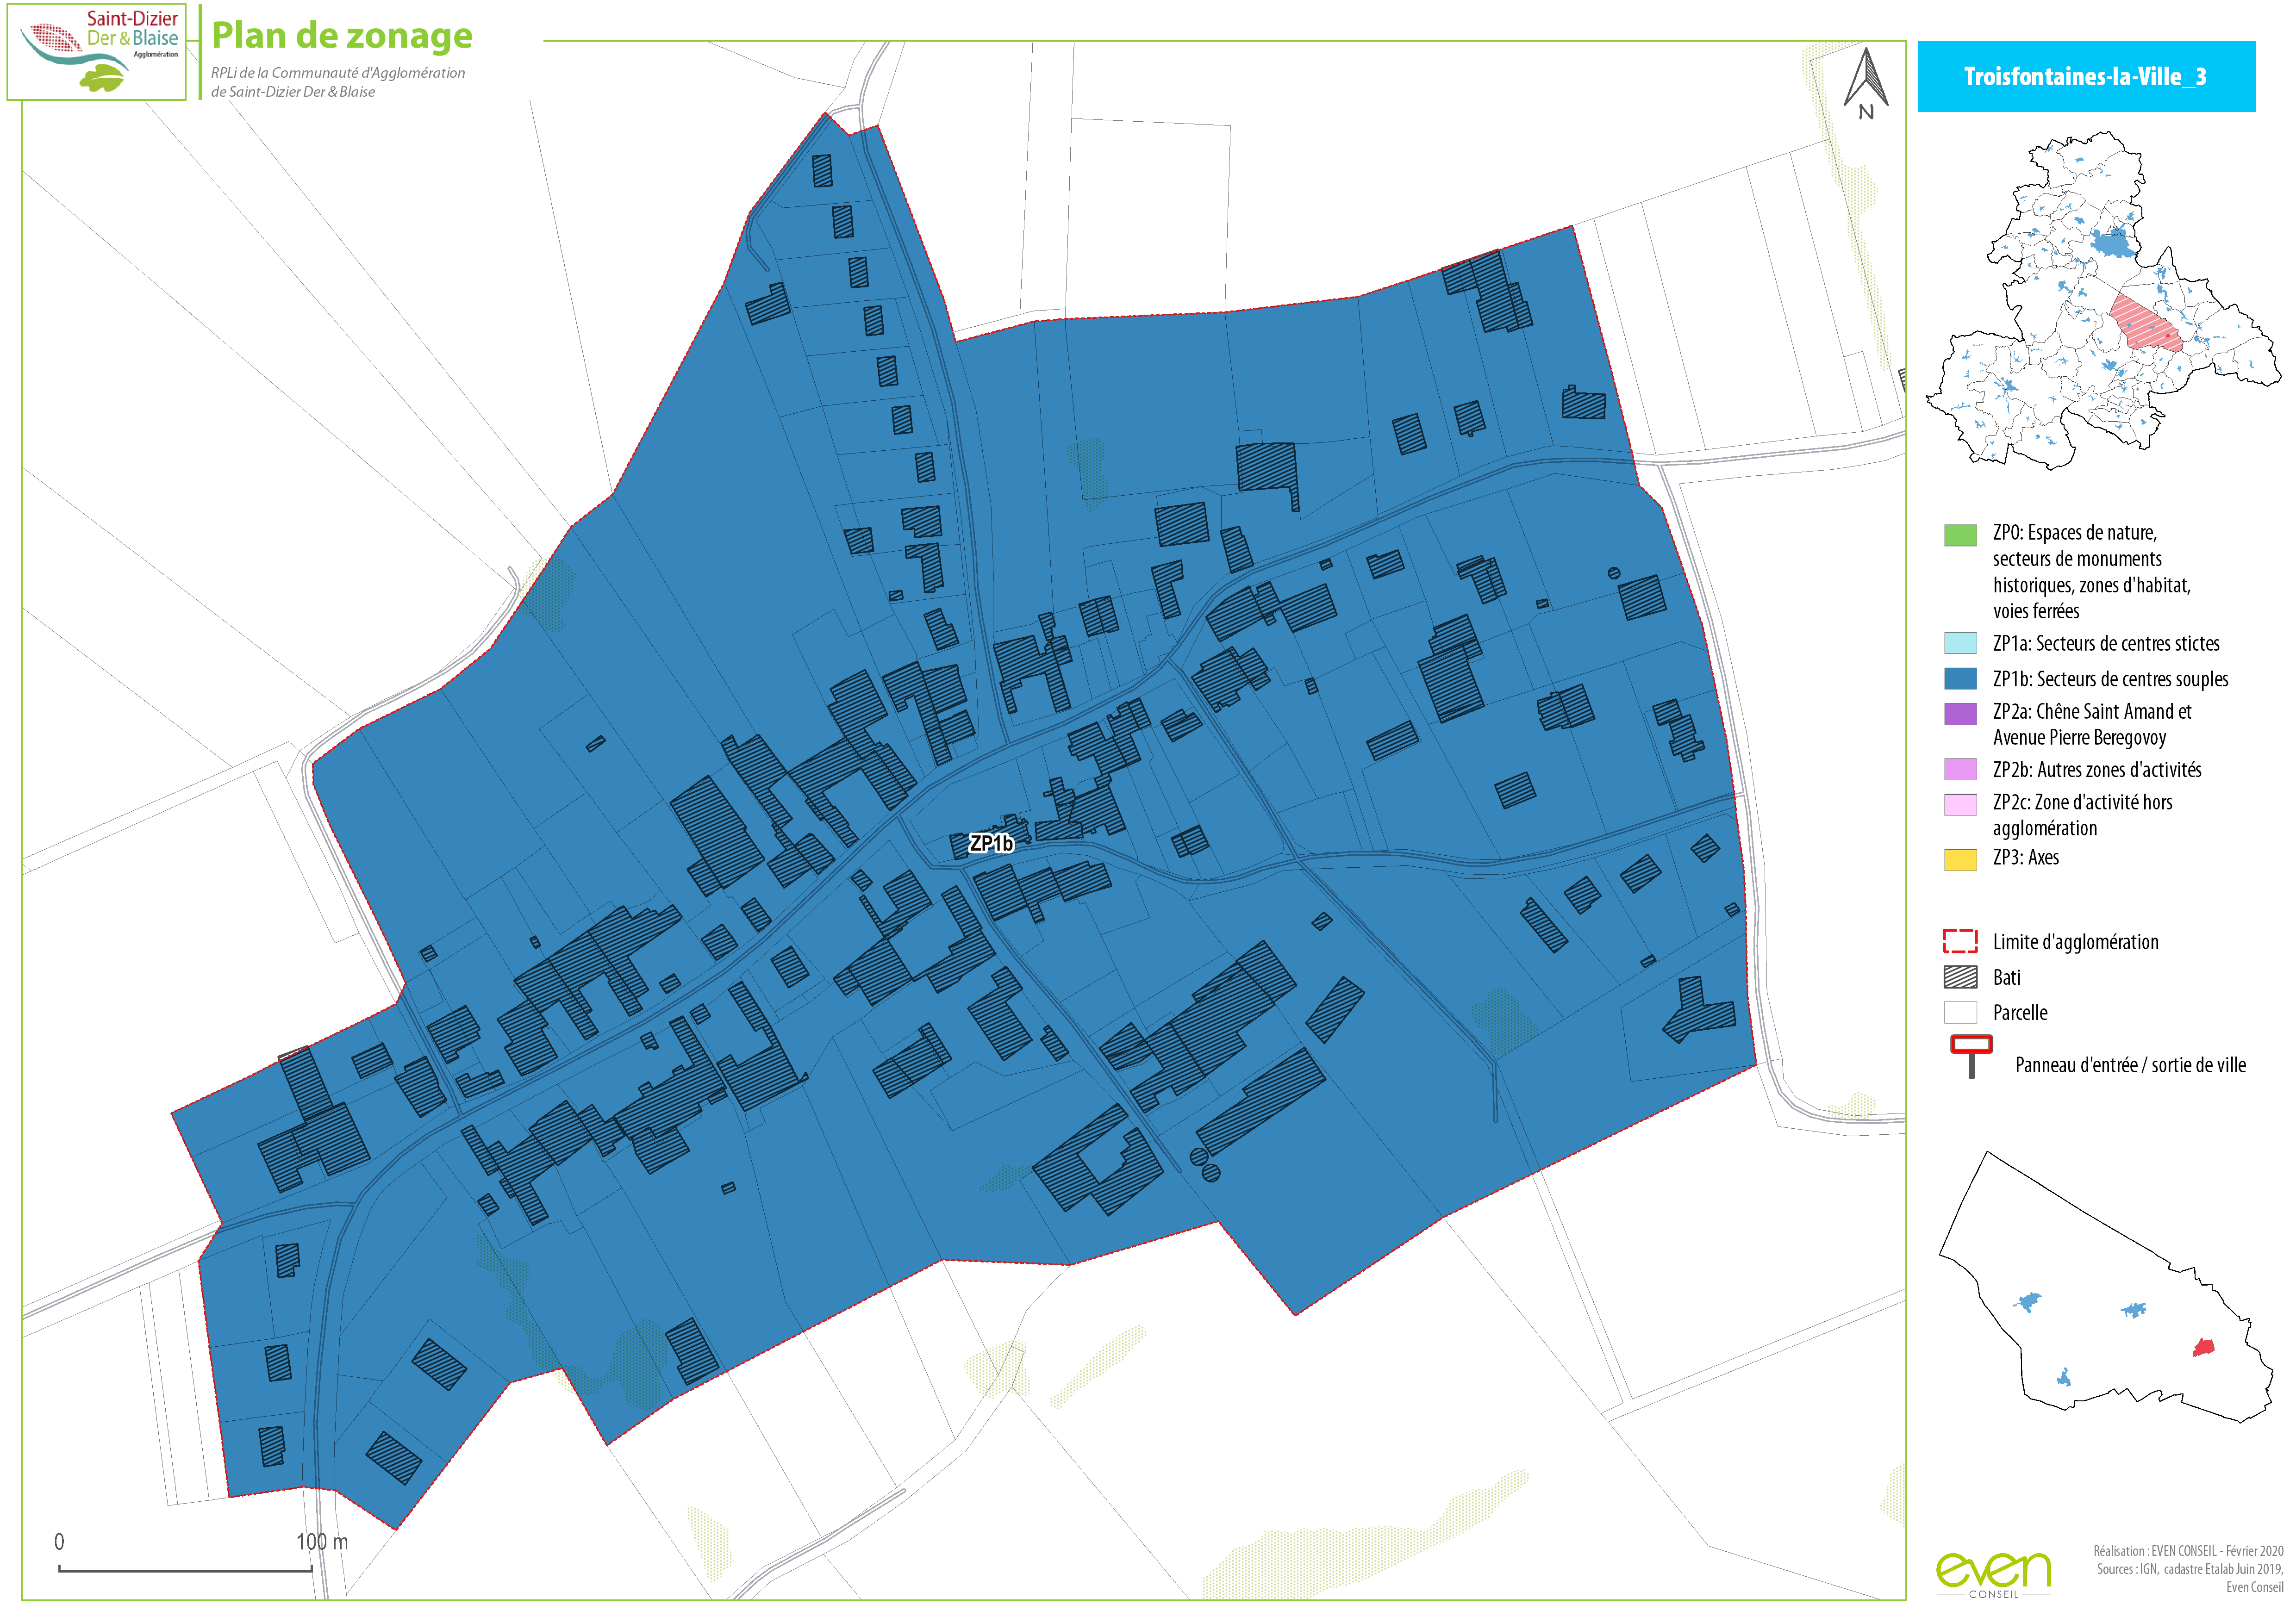Click 'ZP1a: Secteurs de centres stictes' legend text

[x=2106, y=643]
